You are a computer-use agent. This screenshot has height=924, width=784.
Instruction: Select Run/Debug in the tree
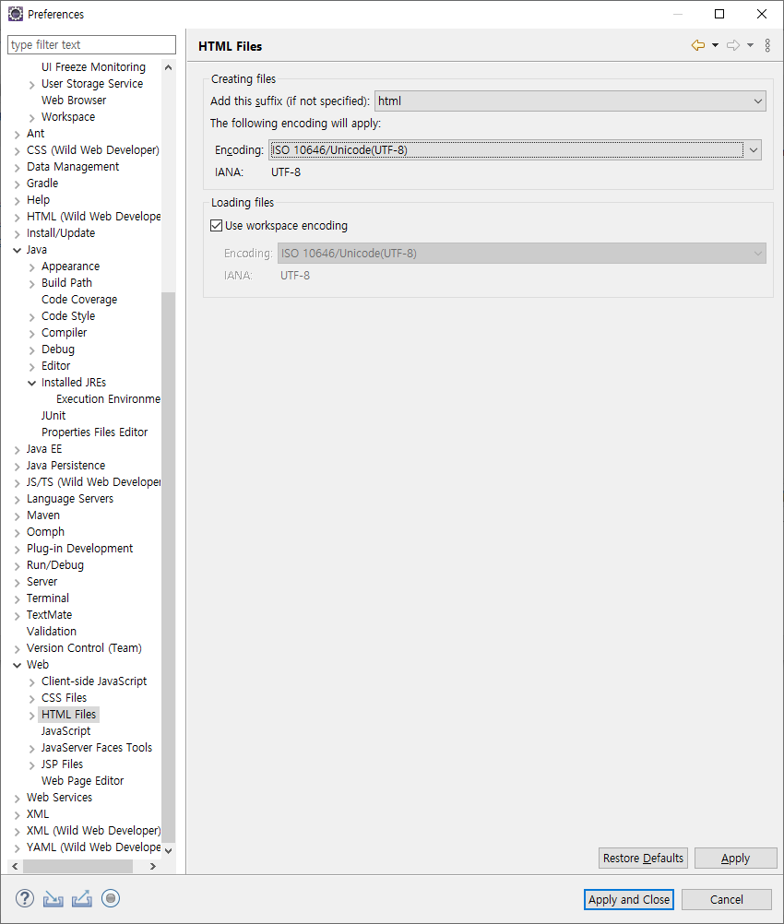tap(54, 565)
